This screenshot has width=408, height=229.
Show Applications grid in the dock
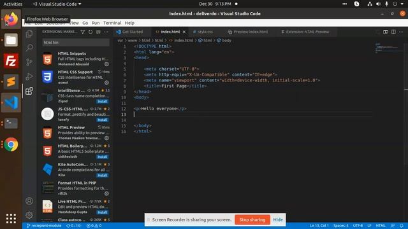tap(11, 218)
